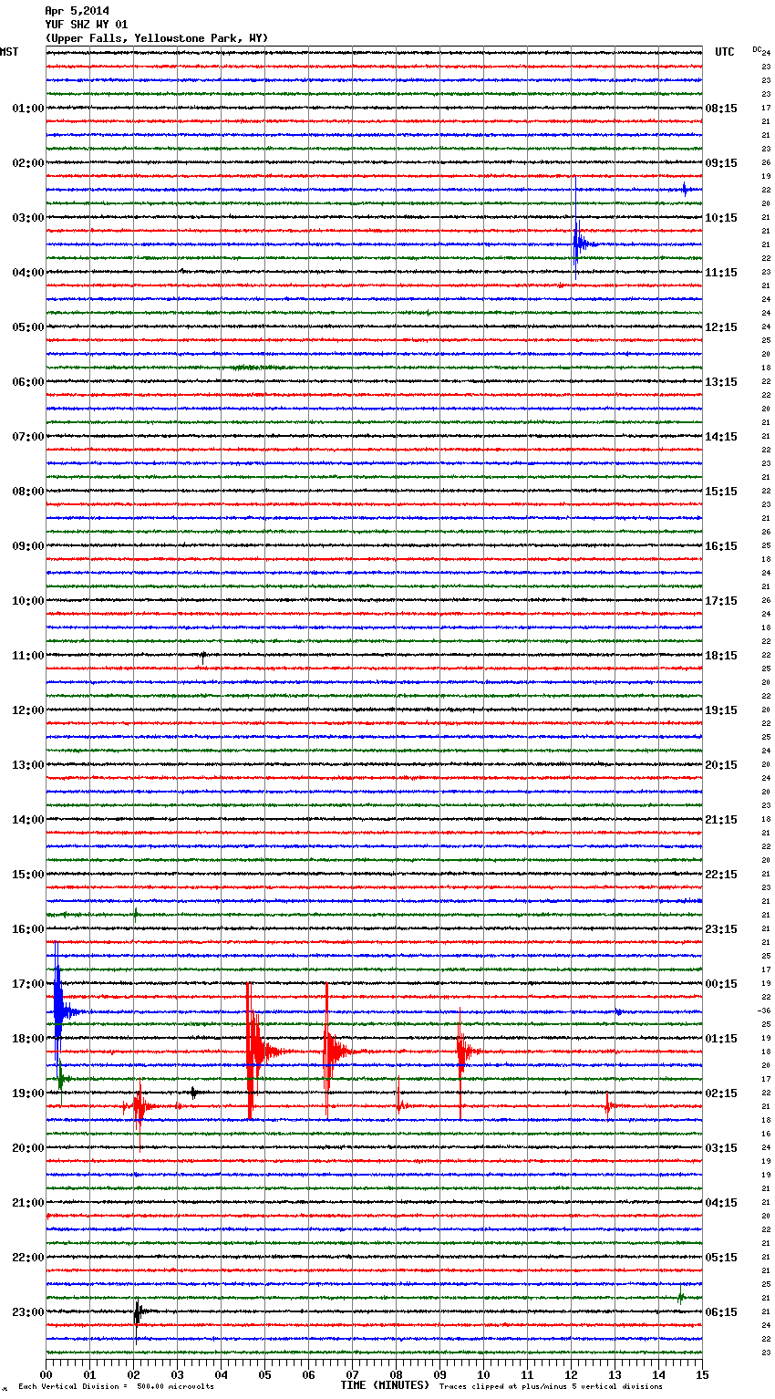Click the UTC time label 23:15
Viewport: 775px width, 1399px height.
coord(721,929)
